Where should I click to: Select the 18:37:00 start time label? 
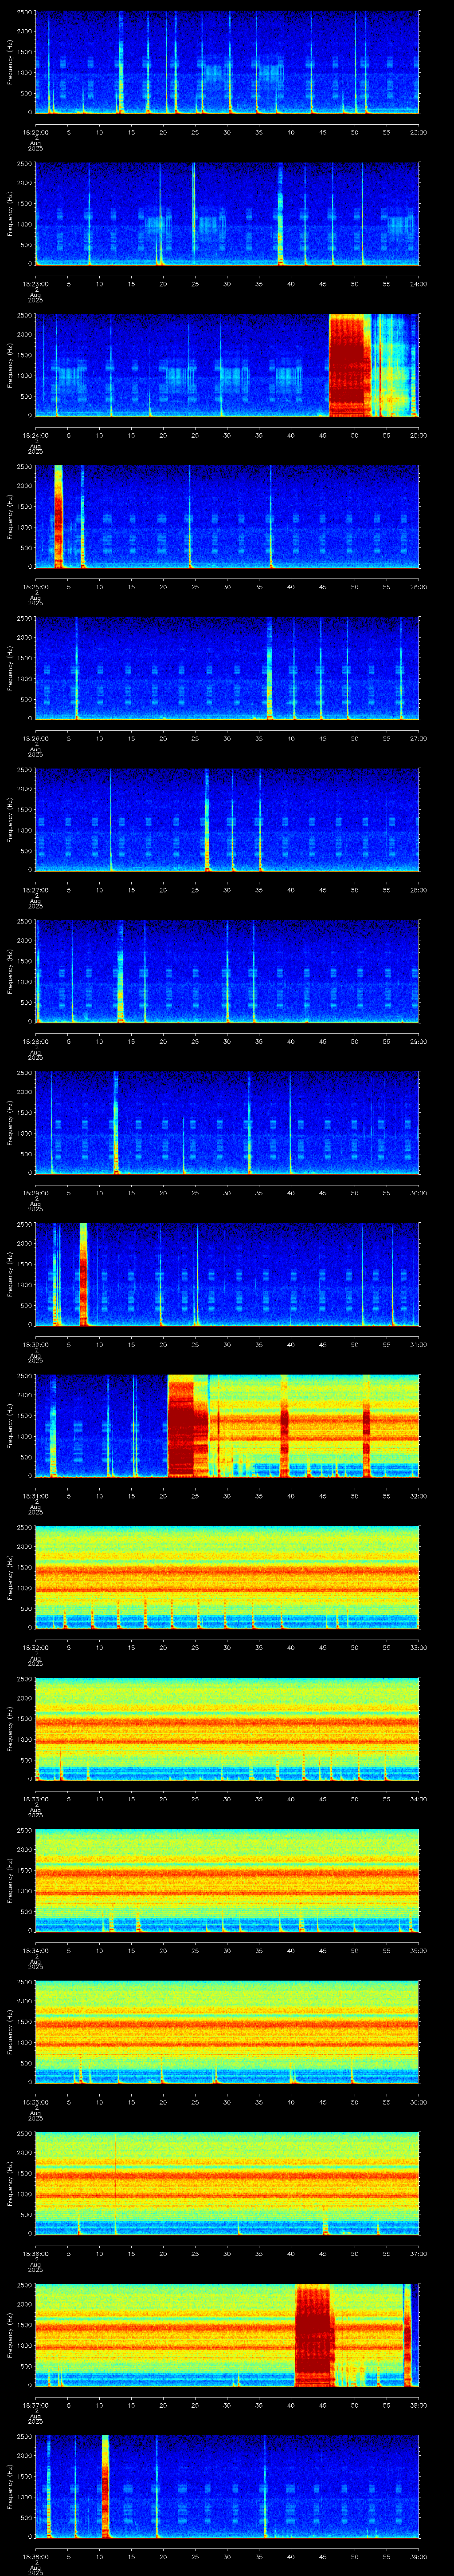coord(35,2404)
